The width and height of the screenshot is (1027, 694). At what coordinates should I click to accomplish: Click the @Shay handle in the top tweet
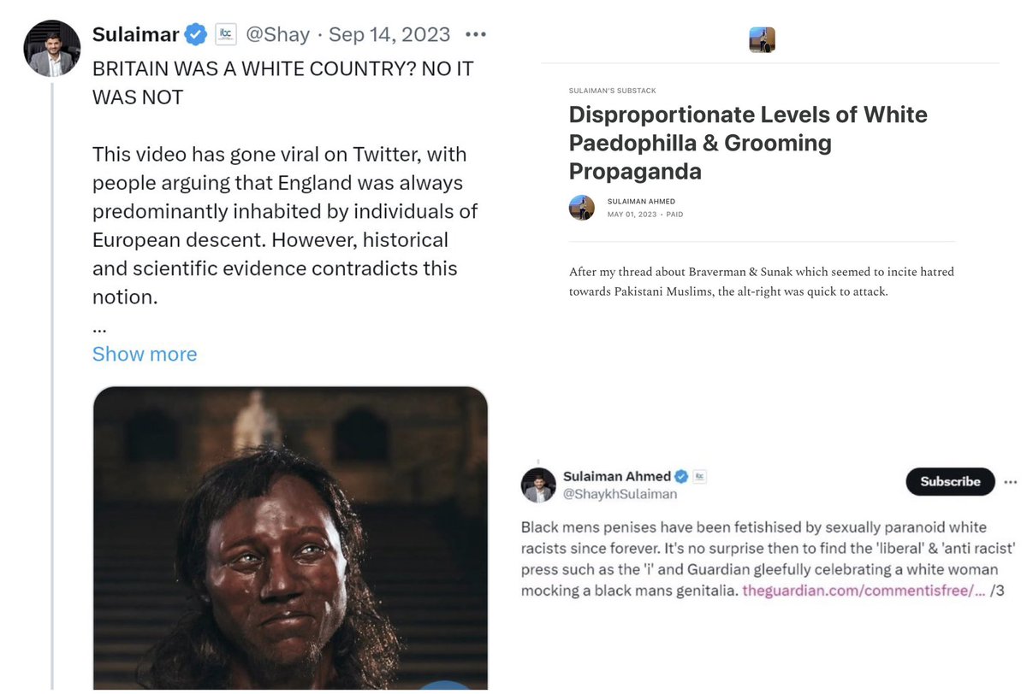277,35
